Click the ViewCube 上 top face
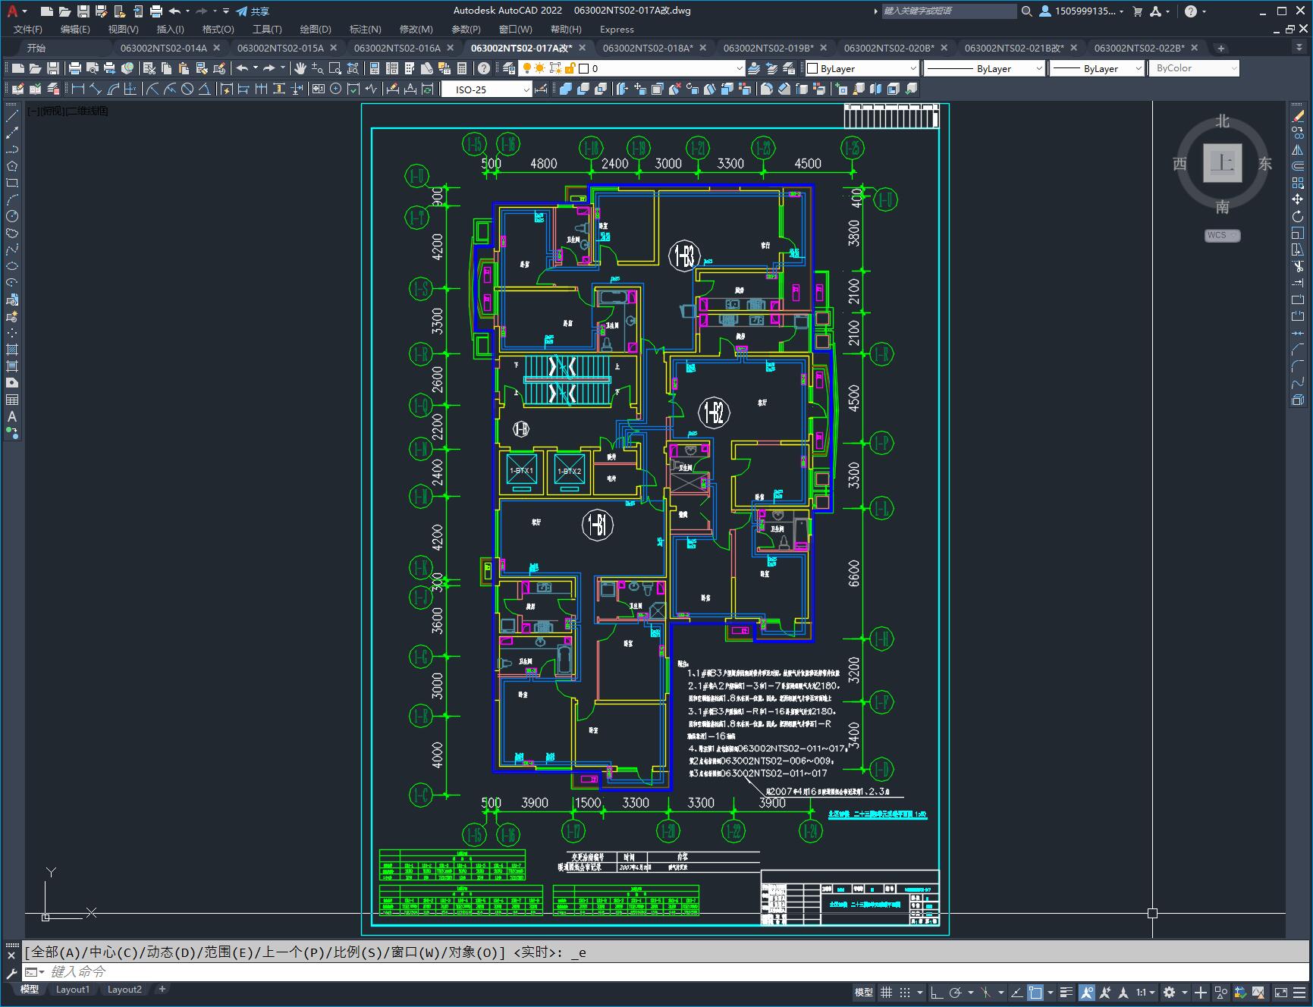 [x=1222, y=162]
